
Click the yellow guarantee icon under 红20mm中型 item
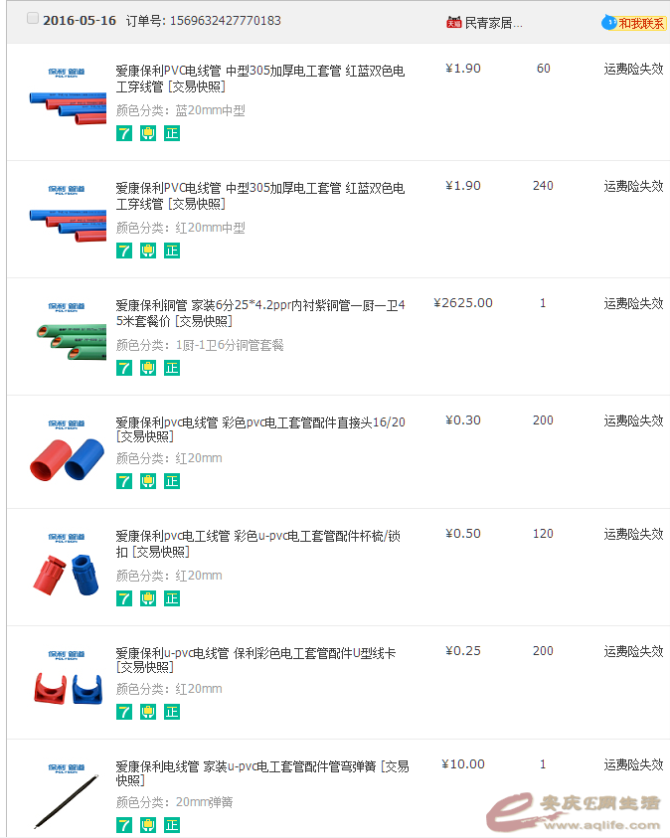tap(148, 251)
